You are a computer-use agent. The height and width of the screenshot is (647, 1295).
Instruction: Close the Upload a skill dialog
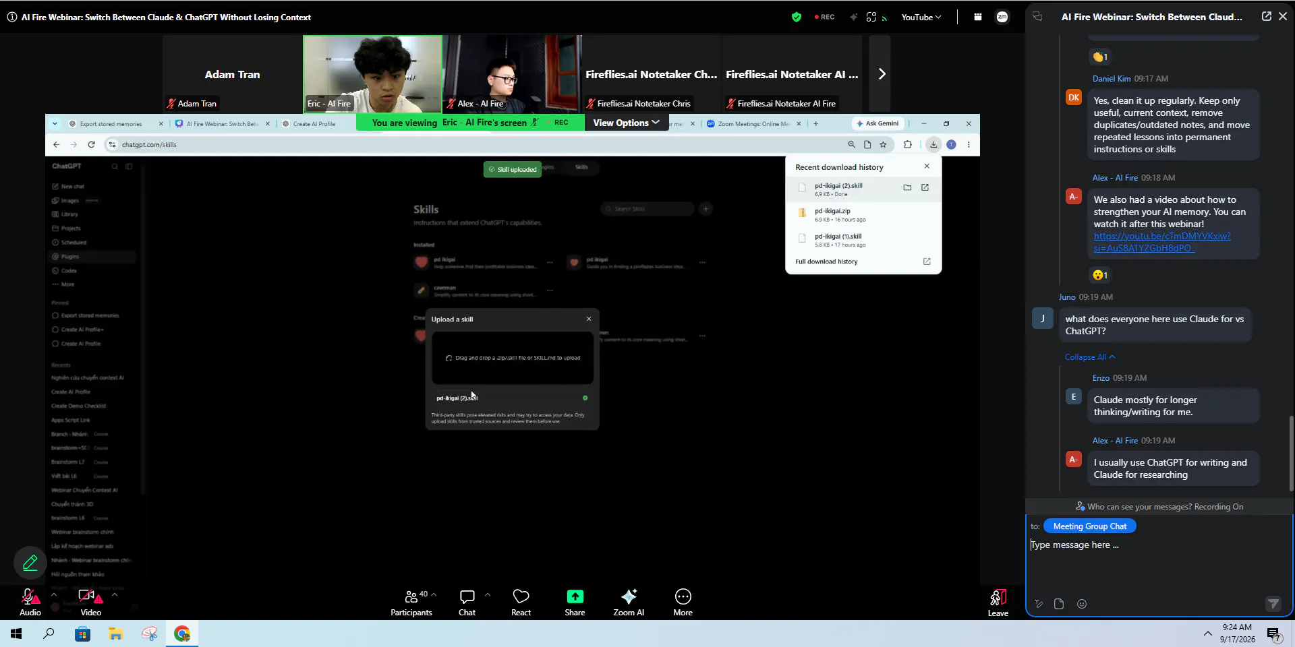click(589, 319)
